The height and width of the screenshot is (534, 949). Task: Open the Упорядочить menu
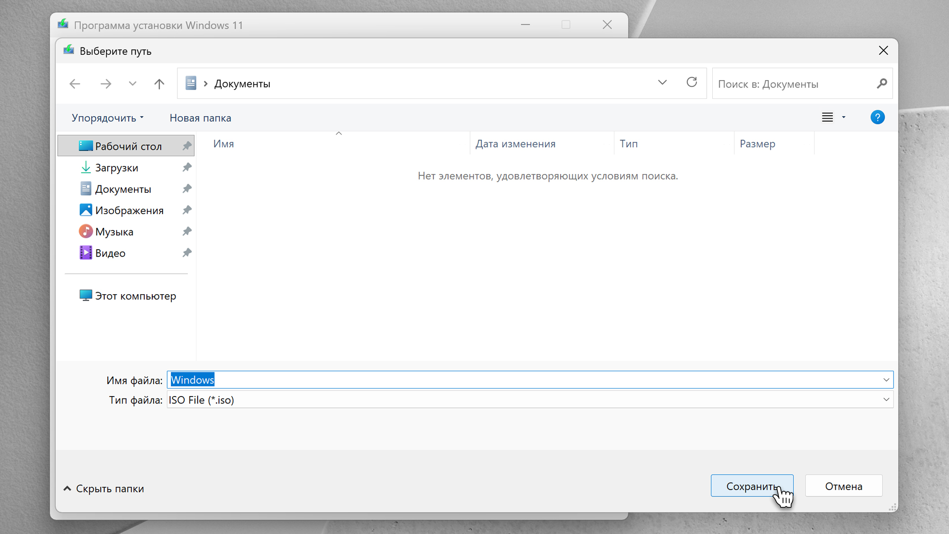pos(107,118)
